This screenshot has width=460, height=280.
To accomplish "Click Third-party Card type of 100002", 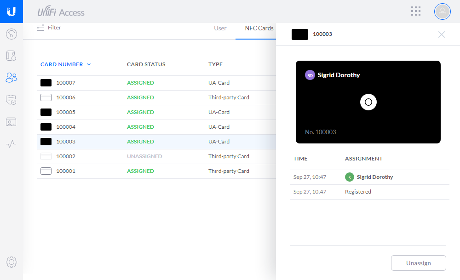I will coord(229,156).
